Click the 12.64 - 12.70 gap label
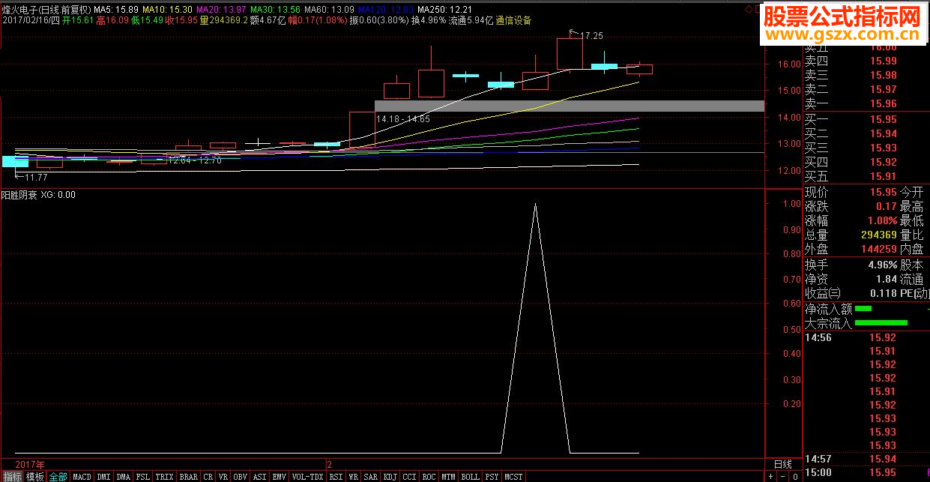The height and width of the screenshot is (482, 930). click(x=194, y=160)
